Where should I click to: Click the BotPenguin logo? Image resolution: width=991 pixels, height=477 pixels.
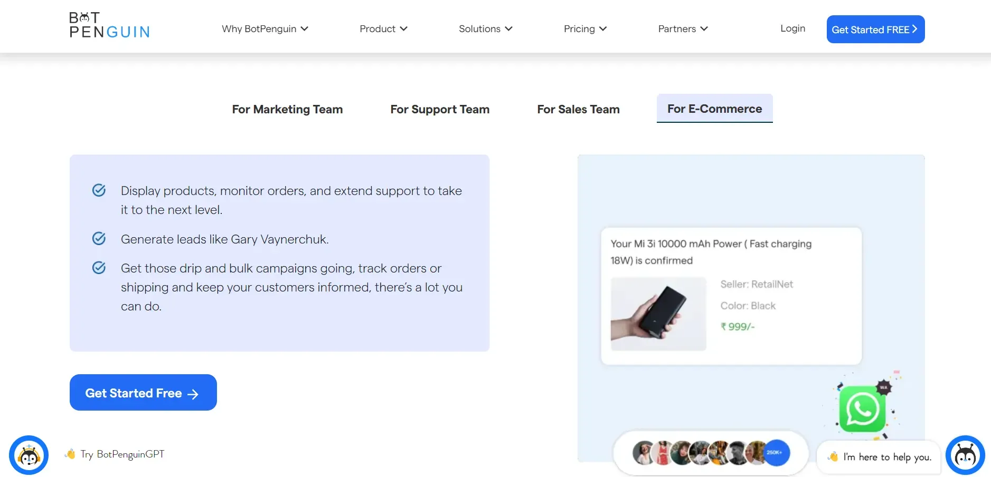coord(109,25)
